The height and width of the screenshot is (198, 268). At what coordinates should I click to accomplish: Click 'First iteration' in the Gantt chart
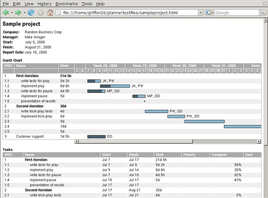[x=27, y=76]
